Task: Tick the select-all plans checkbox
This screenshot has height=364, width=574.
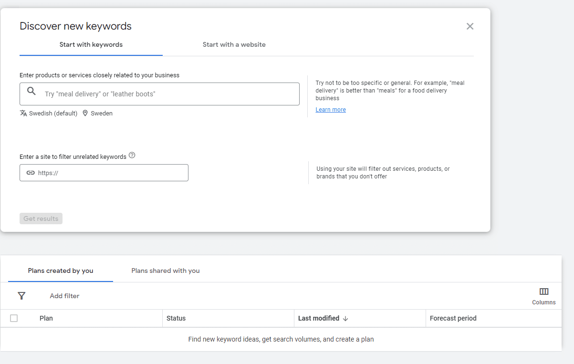Action: (14, 318)
